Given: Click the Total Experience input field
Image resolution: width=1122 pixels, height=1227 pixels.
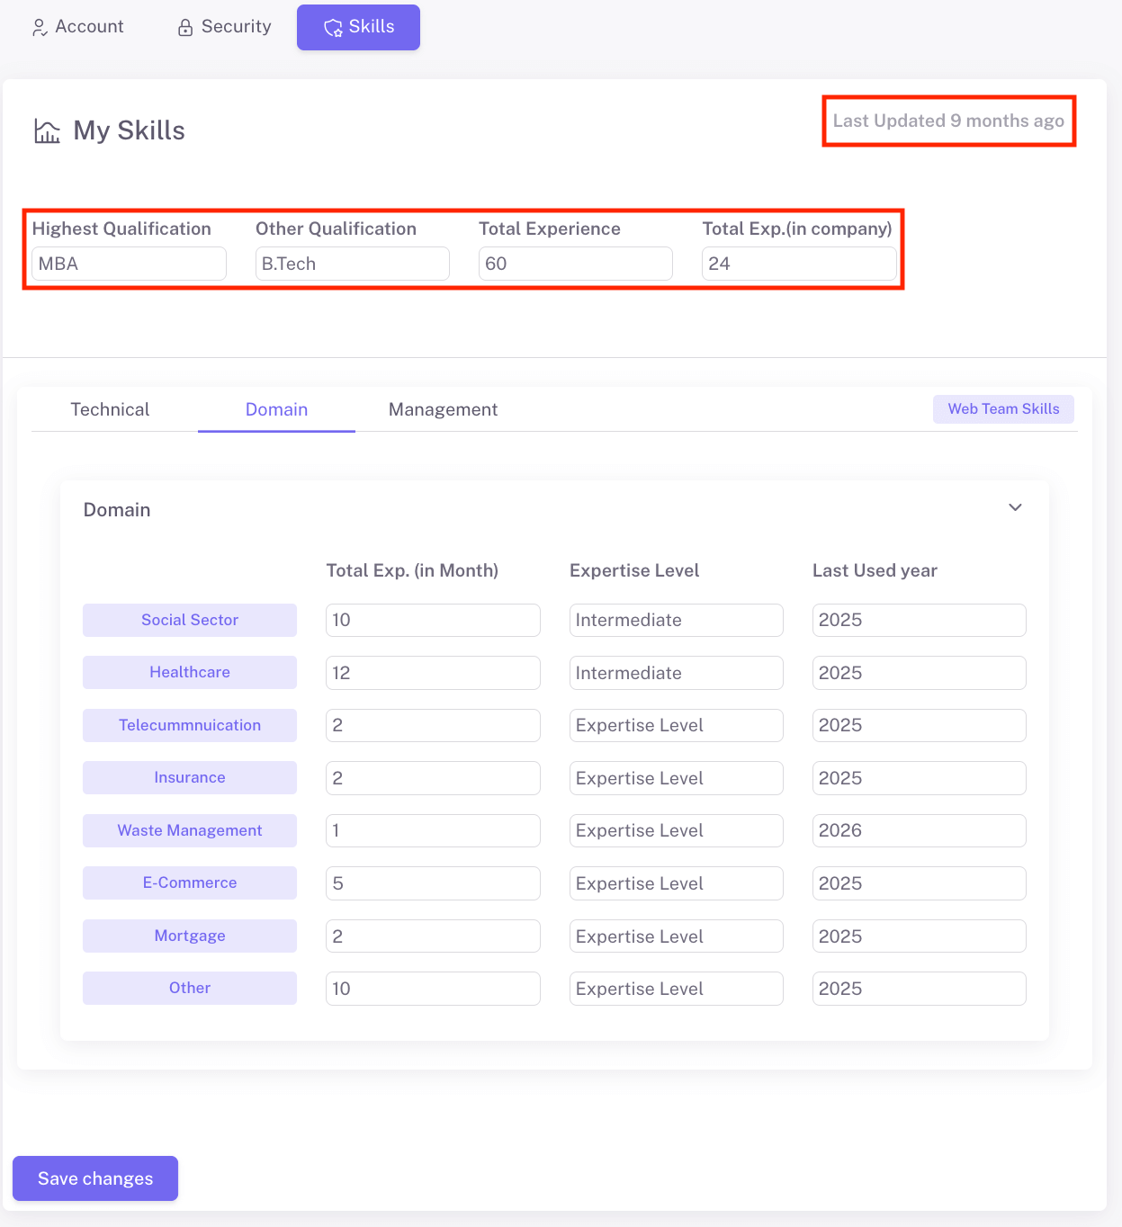Looking at the screenshot, I should 575,264.
